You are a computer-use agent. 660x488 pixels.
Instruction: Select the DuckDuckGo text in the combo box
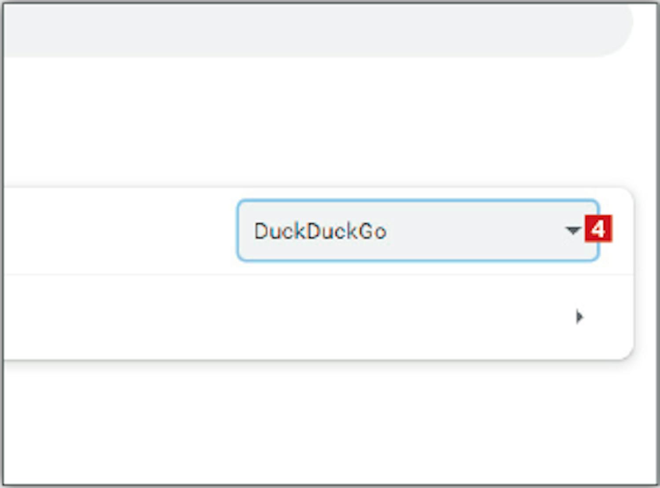(x=320, y=231)
